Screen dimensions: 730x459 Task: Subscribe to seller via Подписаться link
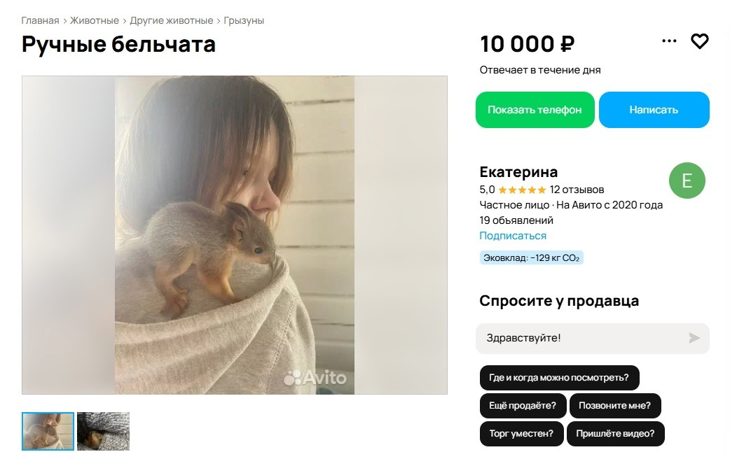pyautogui.click(x=513, y=236)
